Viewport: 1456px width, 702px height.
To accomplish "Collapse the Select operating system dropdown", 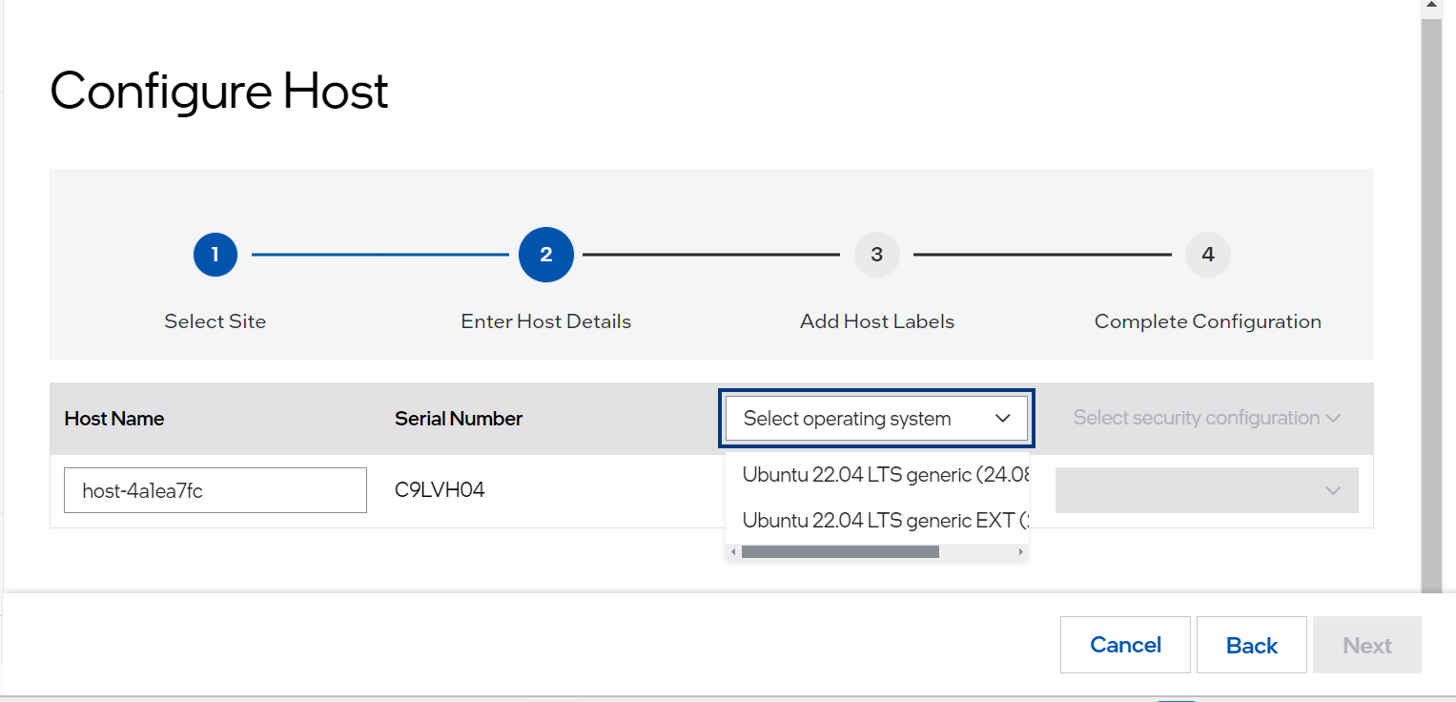I will 1001,418.
